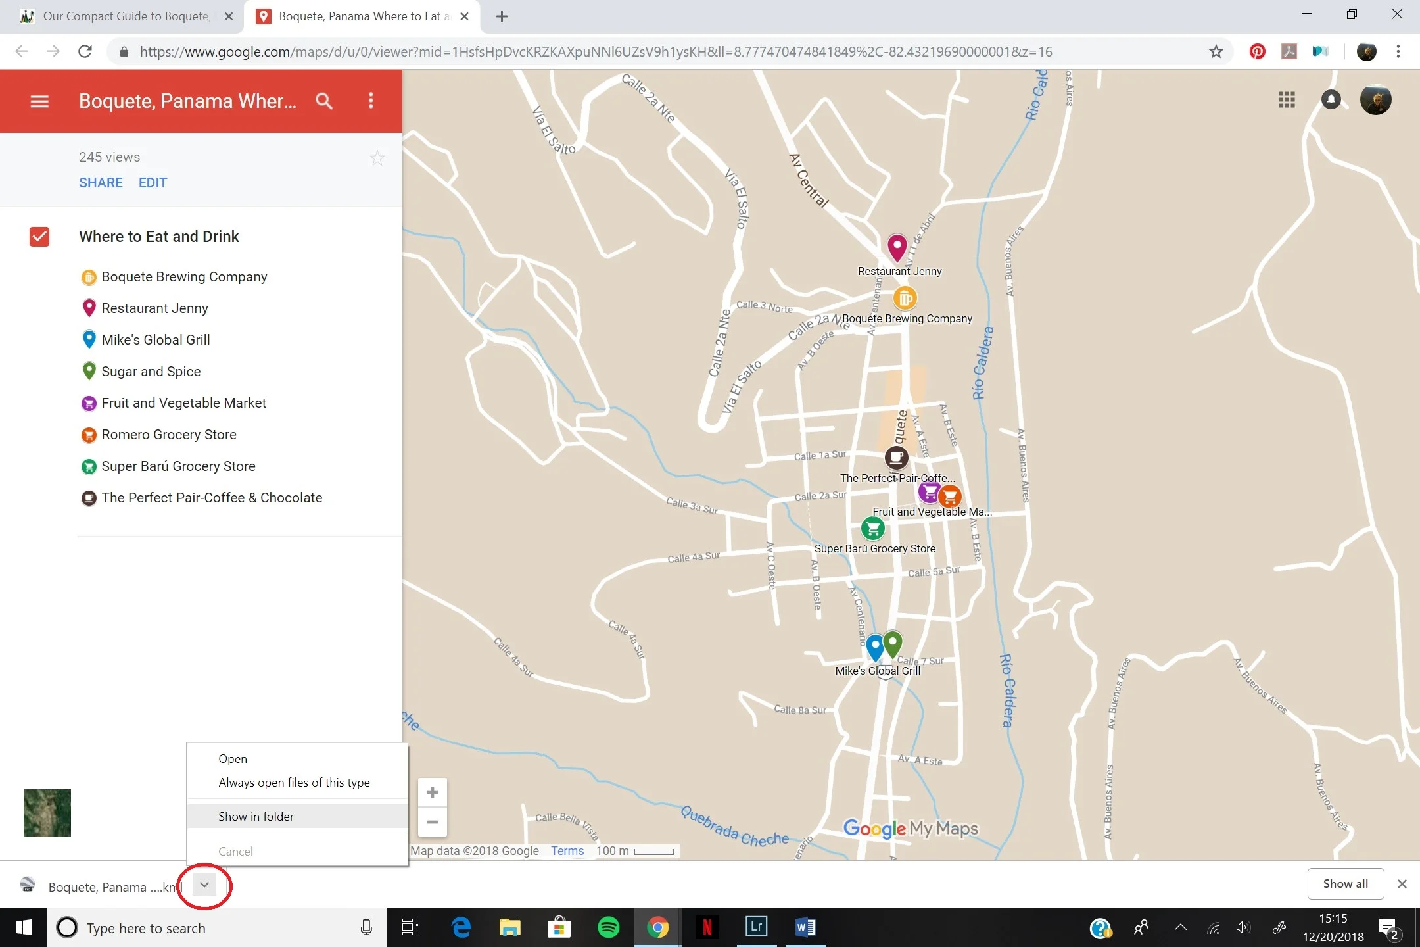Click the search magnifier in the red header
Screen dimensions: 1420x947
(324, 101)
